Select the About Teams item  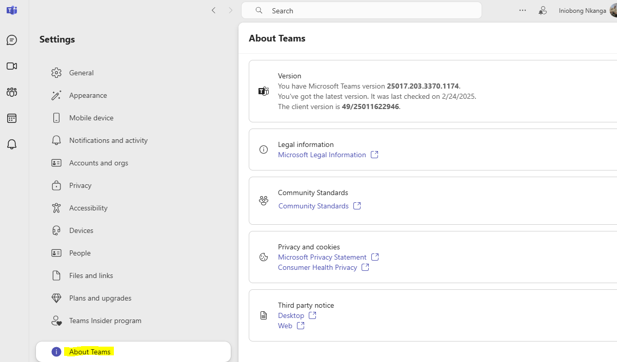133,352
